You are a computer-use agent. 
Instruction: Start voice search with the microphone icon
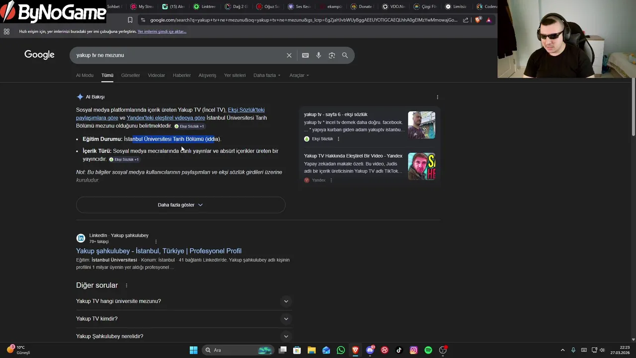318,55
